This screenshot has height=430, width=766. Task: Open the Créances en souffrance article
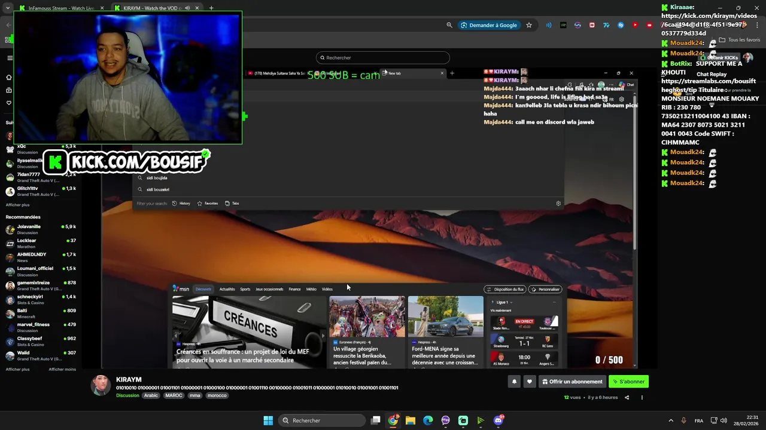click(x=249, y=331)
